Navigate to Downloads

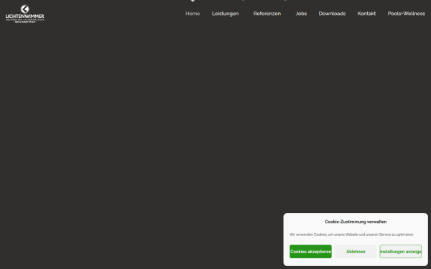(332, 14)
